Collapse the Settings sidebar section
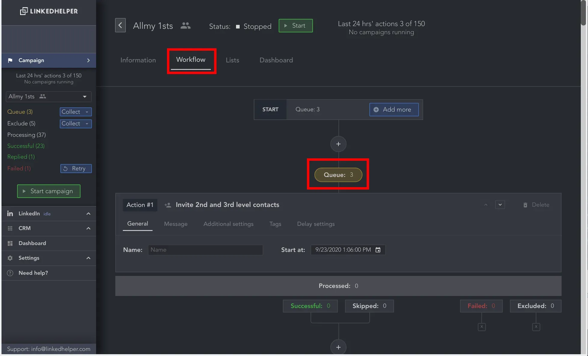The height and width of the screenshot is (356, 588). (88, 258)
